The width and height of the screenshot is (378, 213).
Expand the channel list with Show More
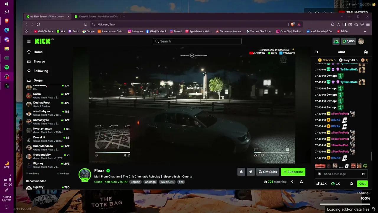point(32,174)
